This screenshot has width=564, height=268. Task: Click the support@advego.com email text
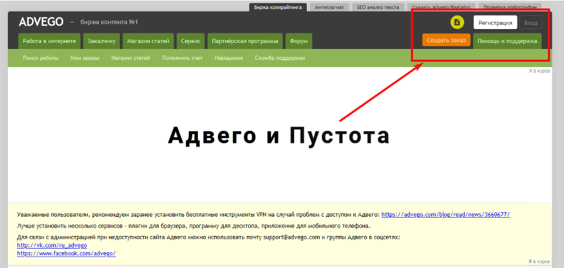[x=292, y=237]
